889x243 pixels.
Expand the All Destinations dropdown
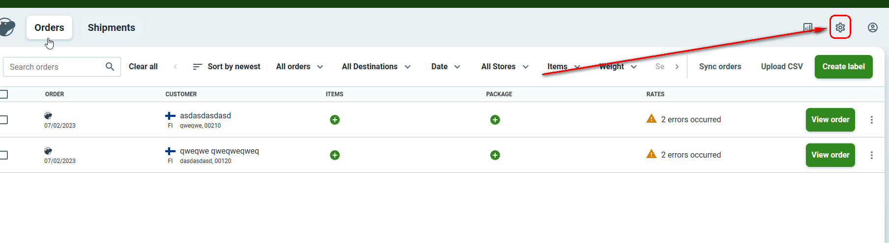(376, 67)
